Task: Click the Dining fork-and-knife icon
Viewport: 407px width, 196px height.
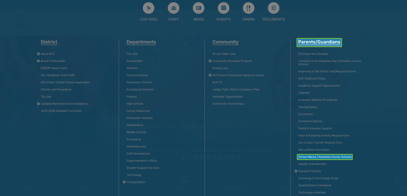Action: coord(248,8)
